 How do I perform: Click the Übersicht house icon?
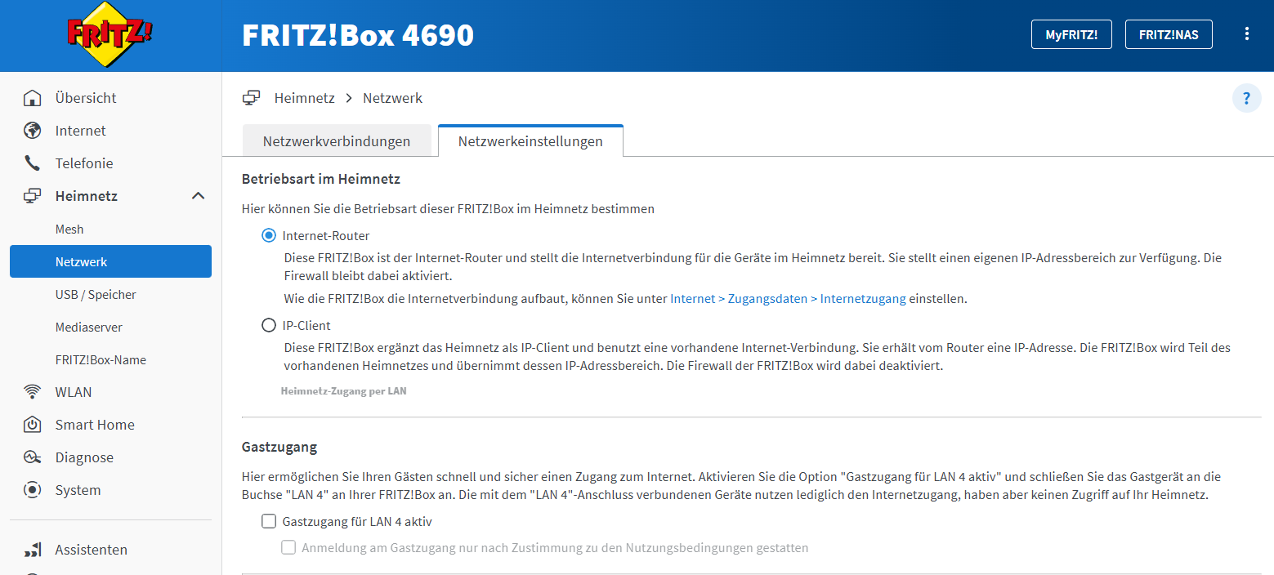pos(33,98)
